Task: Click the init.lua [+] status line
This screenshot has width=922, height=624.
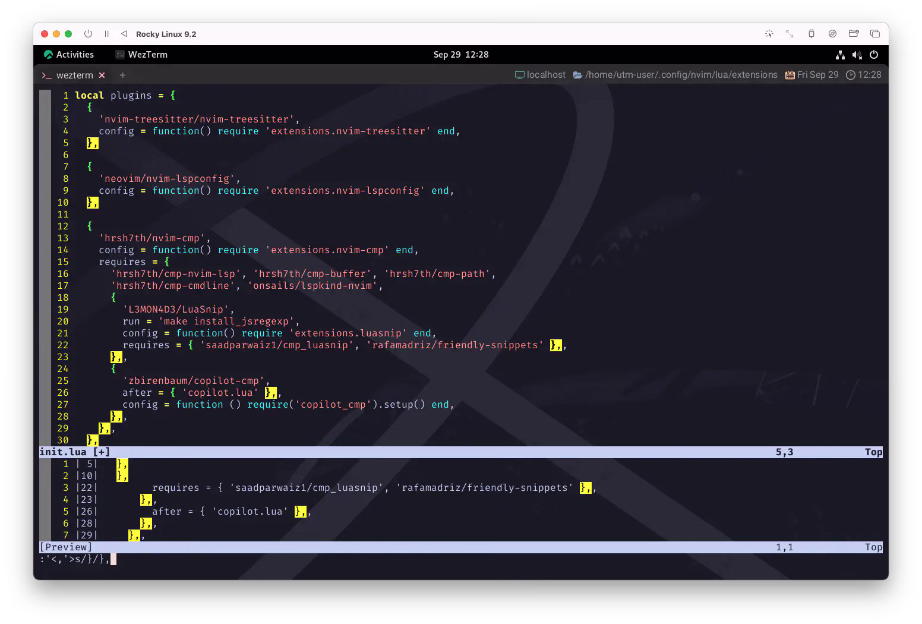Action: [x=460, y=452]
